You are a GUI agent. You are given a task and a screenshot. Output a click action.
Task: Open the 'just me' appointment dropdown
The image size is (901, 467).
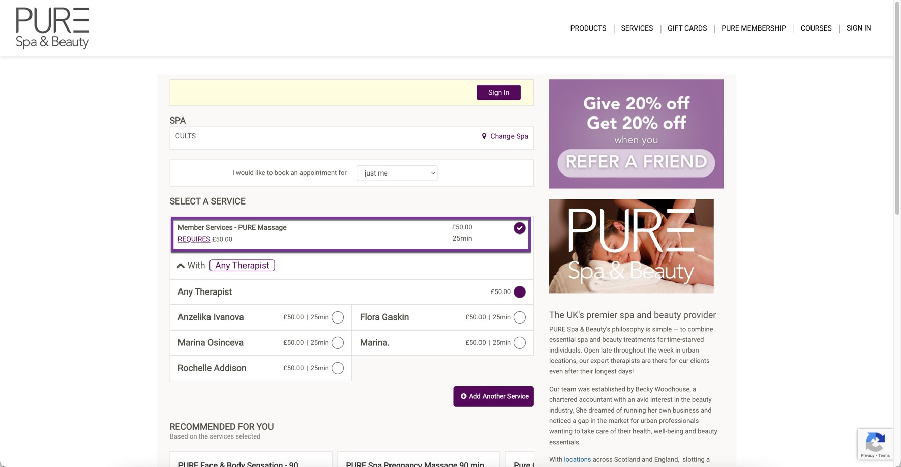pyautogui.click(x=397, y=173)
